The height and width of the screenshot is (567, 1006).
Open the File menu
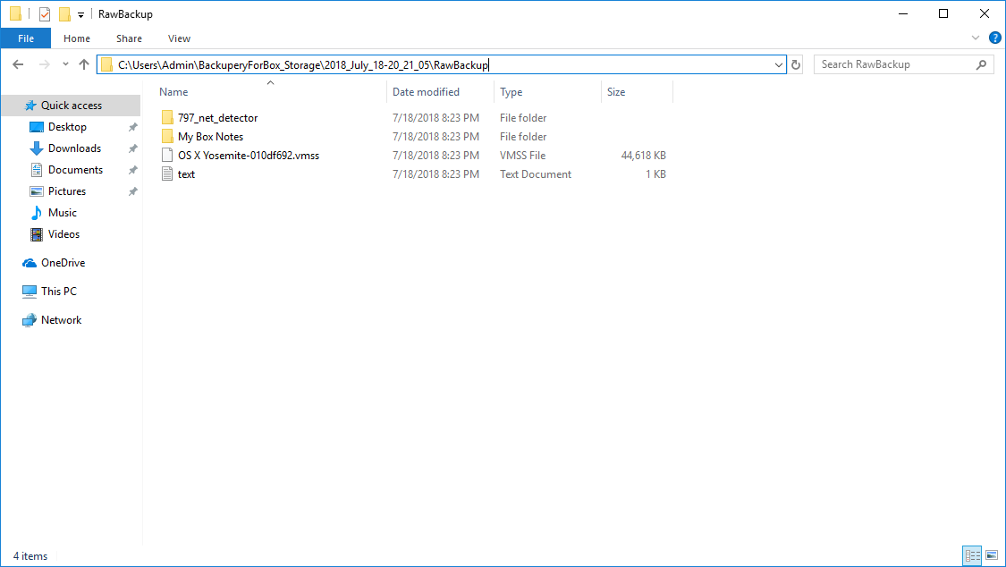(x=26, y=38)
